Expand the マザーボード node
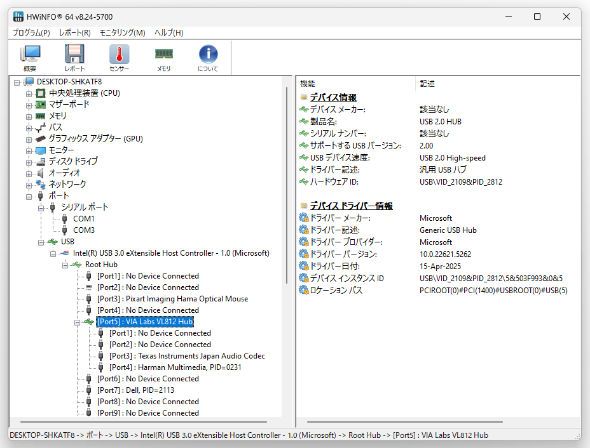The width and height of the screenshot is (590, 448). [29, 105]
